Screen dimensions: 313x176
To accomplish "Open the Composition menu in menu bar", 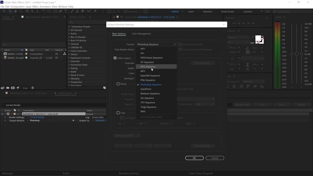I will coord(18,6).
